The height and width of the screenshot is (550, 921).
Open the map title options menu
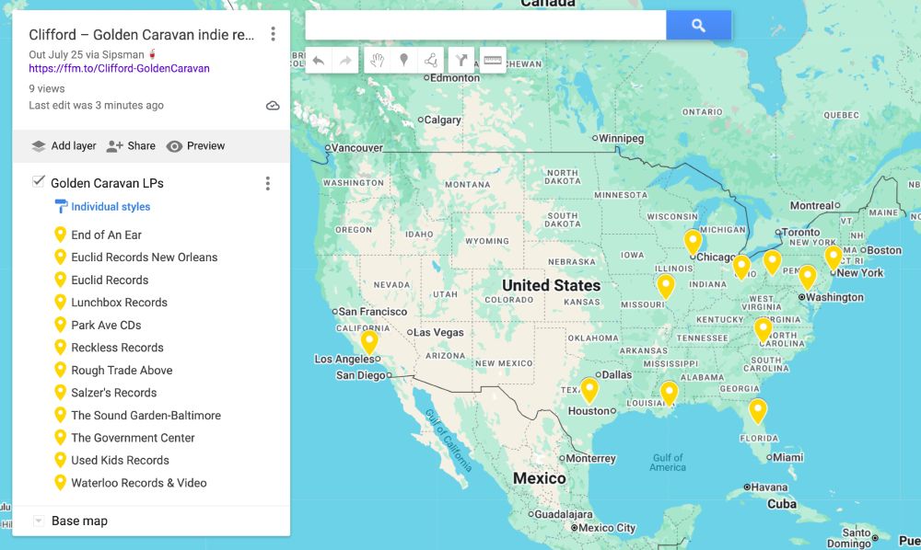[274, 34]
